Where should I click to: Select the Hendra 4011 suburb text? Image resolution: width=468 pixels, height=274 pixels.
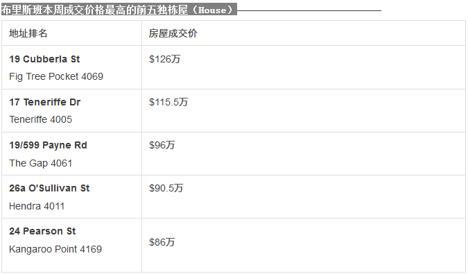pos(37,206)
